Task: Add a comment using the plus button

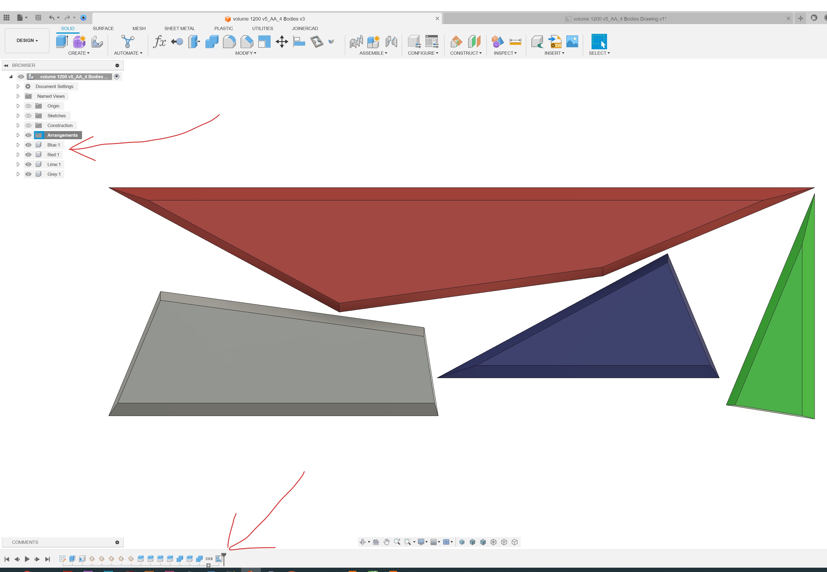Action: coord(117,542)
